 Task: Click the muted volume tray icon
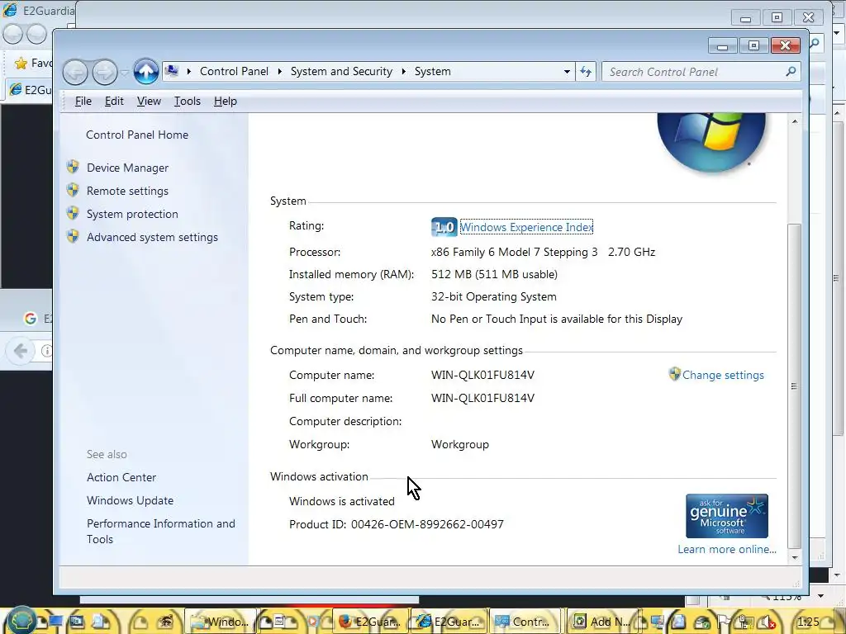click(768, 622)
